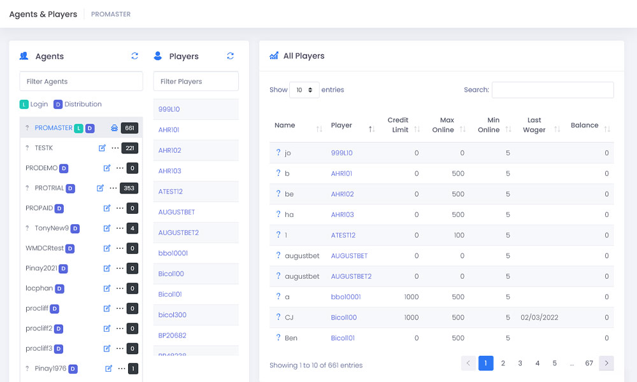Open the AUGUSTBET player link in table
The height and width of the screenshot is (382, 637).
click(349, 256)
